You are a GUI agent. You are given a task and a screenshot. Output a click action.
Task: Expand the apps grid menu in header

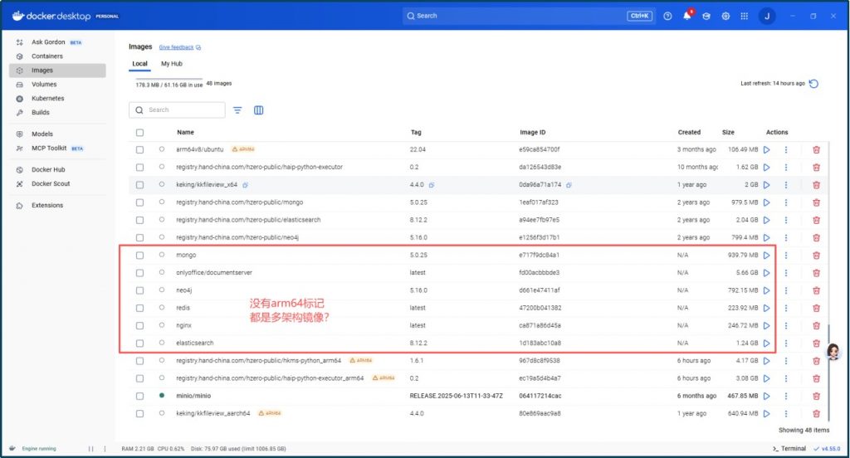point(745,16)
